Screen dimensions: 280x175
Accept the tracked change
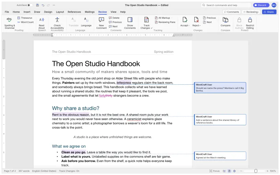tap(184, 22)
